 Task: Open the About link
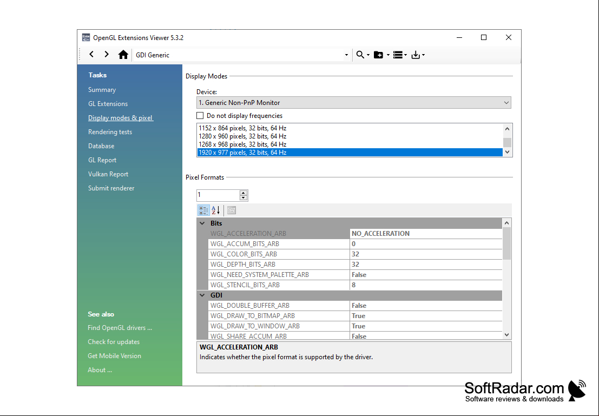point(100,370)
